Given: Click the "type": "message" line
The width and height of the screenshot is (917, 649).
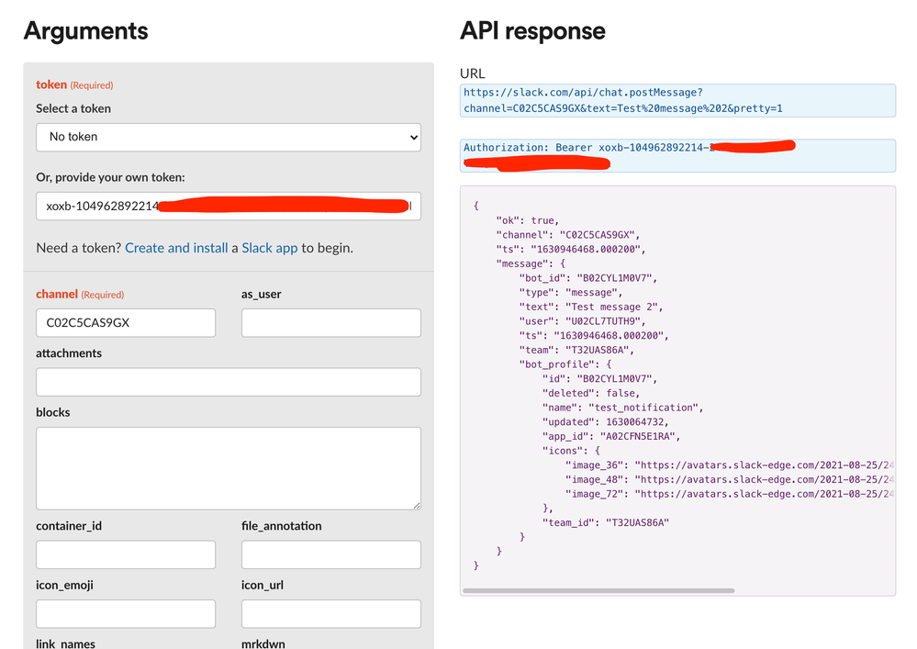Looking at the screenshot, I should [x=571, y=292].
